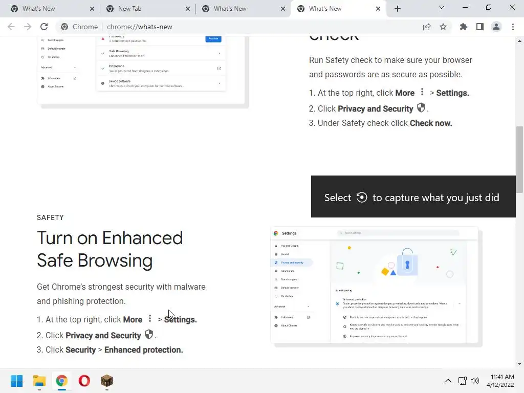Share this page icon in address bar

426,27
